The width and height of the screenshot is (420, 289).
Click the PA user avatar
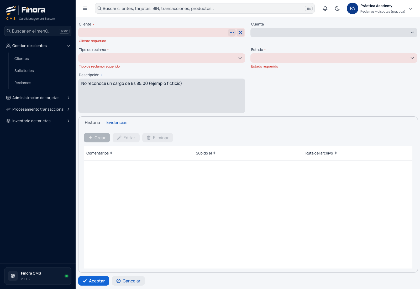(x=353, y=8)
